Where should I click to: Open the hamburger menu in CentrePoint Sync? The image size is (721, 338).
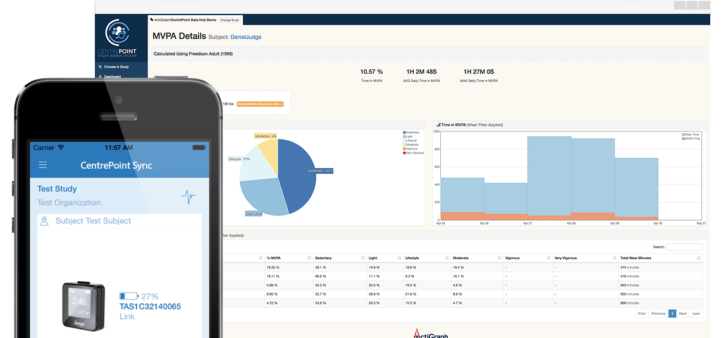(x=43, y=165)
